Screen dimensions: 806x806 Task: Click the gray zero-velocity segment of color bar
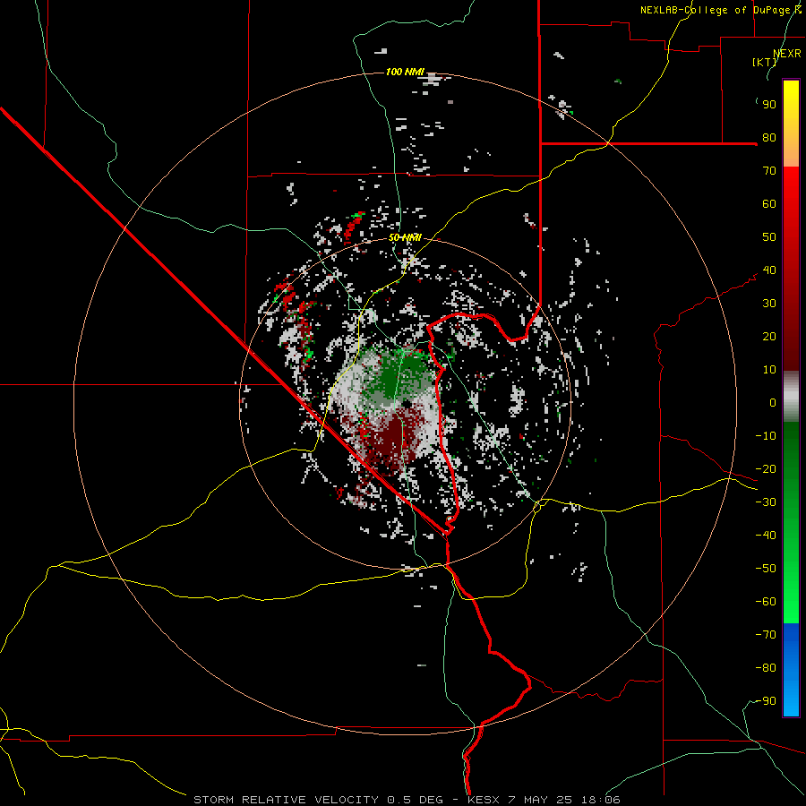791,397
